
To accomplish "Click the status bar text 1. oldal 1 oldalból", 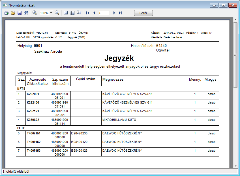I will coord(16,171).
